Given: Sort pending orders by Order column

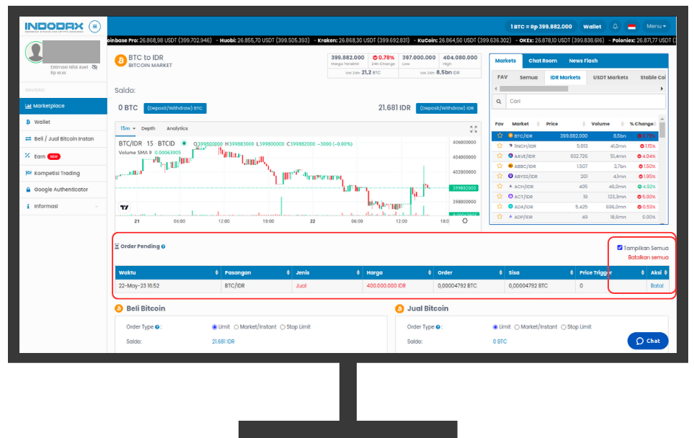Looking at the screenshot, I should (x=469, y=272).
